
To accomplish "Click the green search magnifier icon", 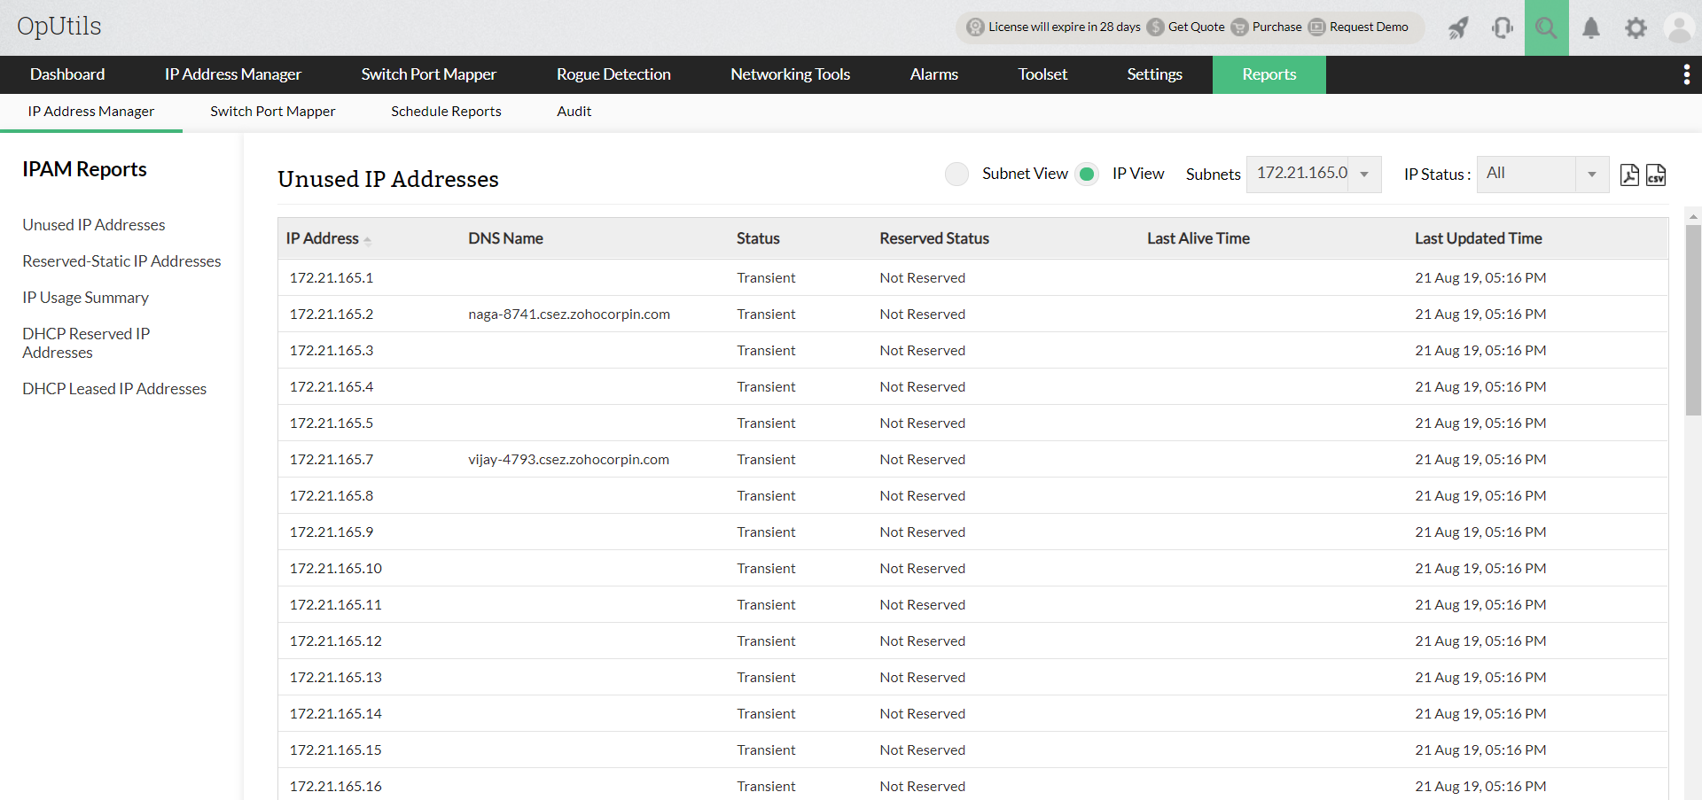I will pyautogui.click(x=1547, y=27).
